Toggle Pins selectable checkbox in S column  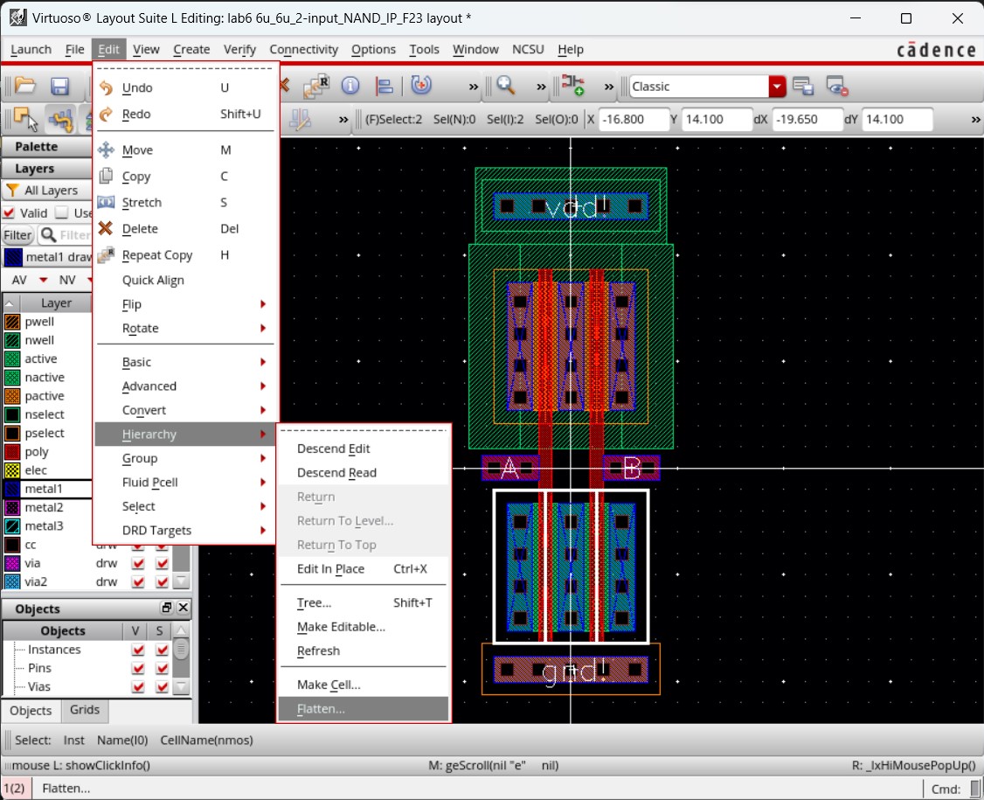click(x=162, y=668)
